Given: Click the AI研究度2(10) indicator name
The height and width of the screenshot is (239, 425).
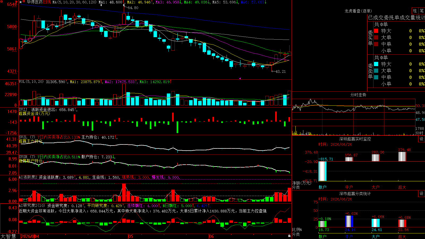Looking at the screenshot, I should 32,206.
